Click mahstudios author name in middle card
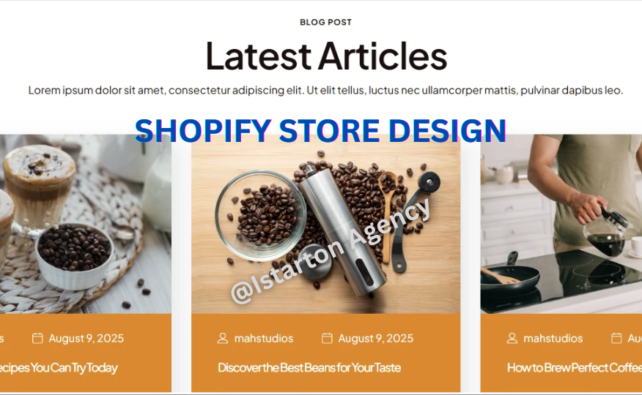The width and height of the screenshot is (642, 395). (264, 338)
